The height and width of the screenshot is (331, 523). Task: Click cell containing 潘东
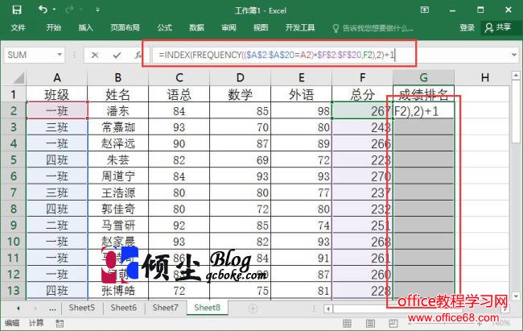[x=117, y=111]
